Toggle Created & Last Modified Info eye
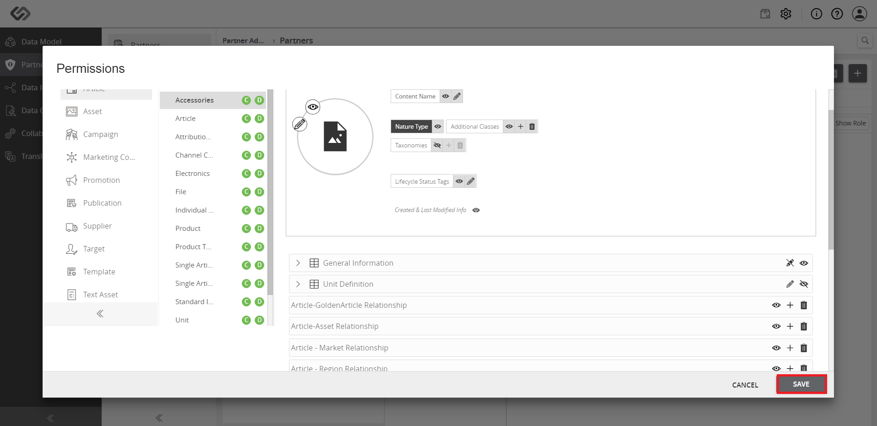The image size is (877, 426). click(x=476, y=210)
